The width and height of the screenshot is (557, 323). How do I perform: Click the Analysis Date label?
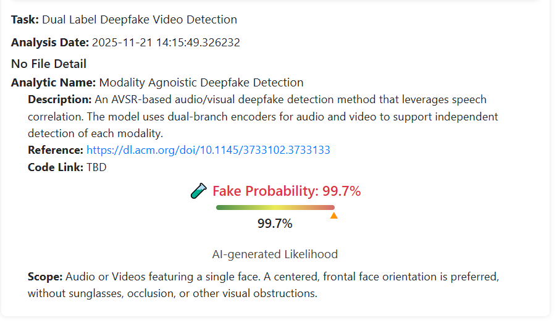(x=50, y=43)
